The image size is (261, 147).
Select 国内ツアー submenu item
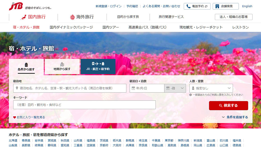tap(111, 27)
